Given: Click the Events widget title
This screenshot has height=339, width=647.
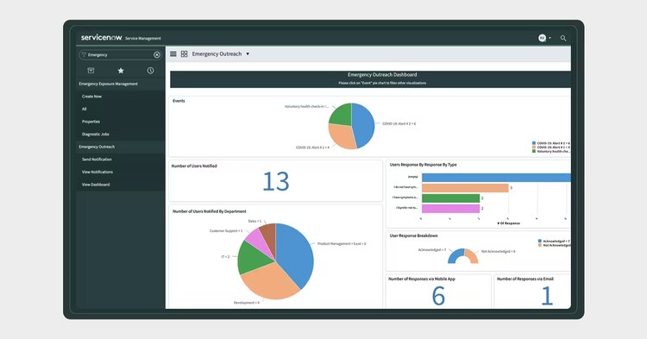Looking at the screenshot, I should [179, 101].
